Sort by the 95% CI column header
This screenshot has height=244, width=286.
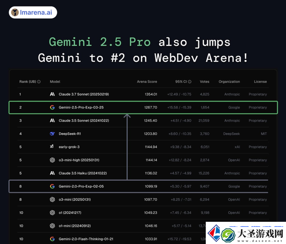[x=181, y=82]
